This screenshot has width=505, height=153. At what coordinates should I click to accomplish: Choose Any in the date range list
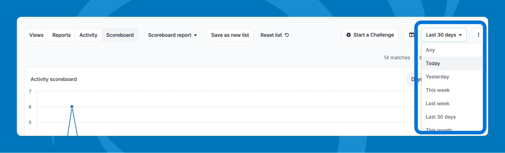[430, 50]
